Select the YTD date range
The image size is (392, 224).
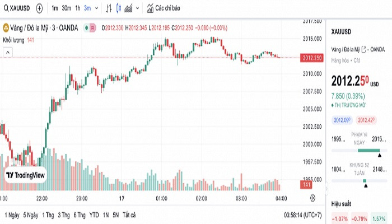coord(94,215)
